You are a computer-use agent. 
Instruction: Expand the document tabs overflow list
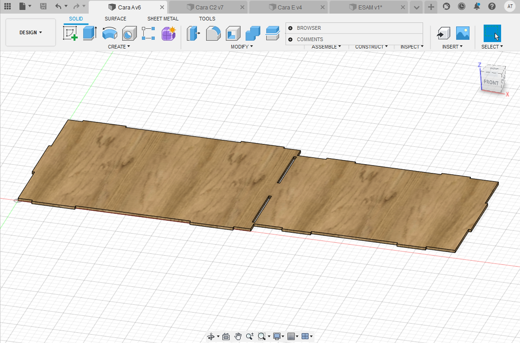pyautogui.click(x=417, y=7)
